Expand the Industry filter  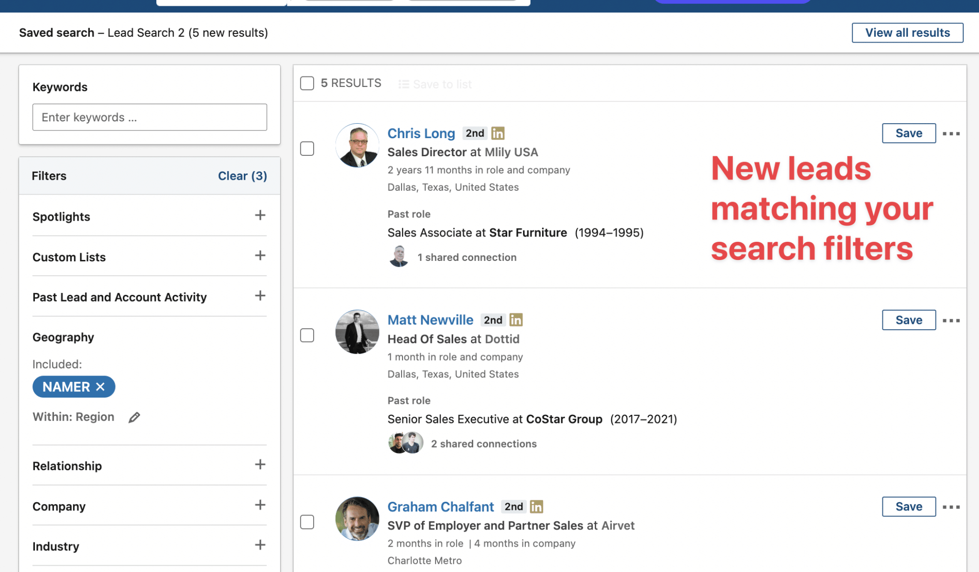(260, 545)
